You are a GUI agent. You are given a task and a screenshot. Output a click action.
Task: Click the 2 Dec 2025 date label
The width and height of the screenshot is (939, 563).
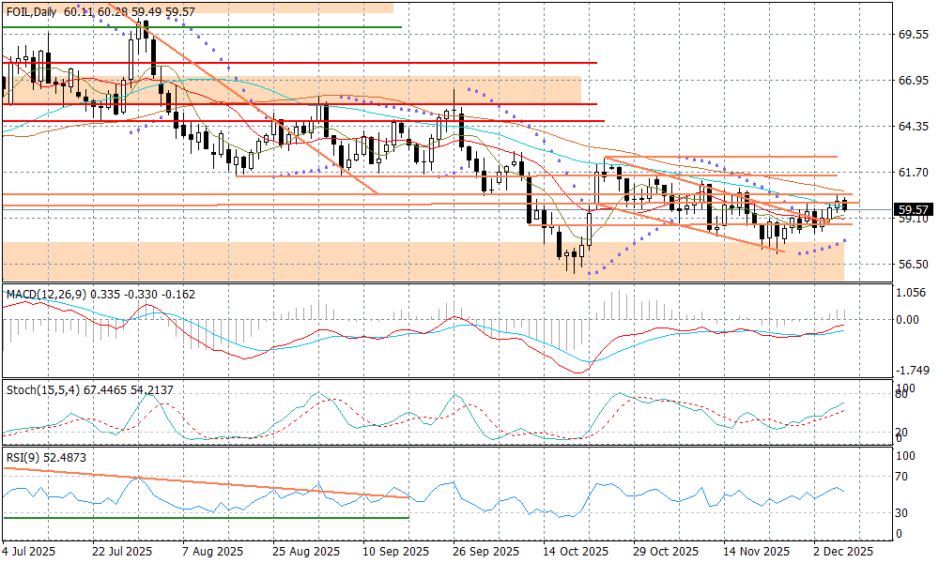point(841,551)
